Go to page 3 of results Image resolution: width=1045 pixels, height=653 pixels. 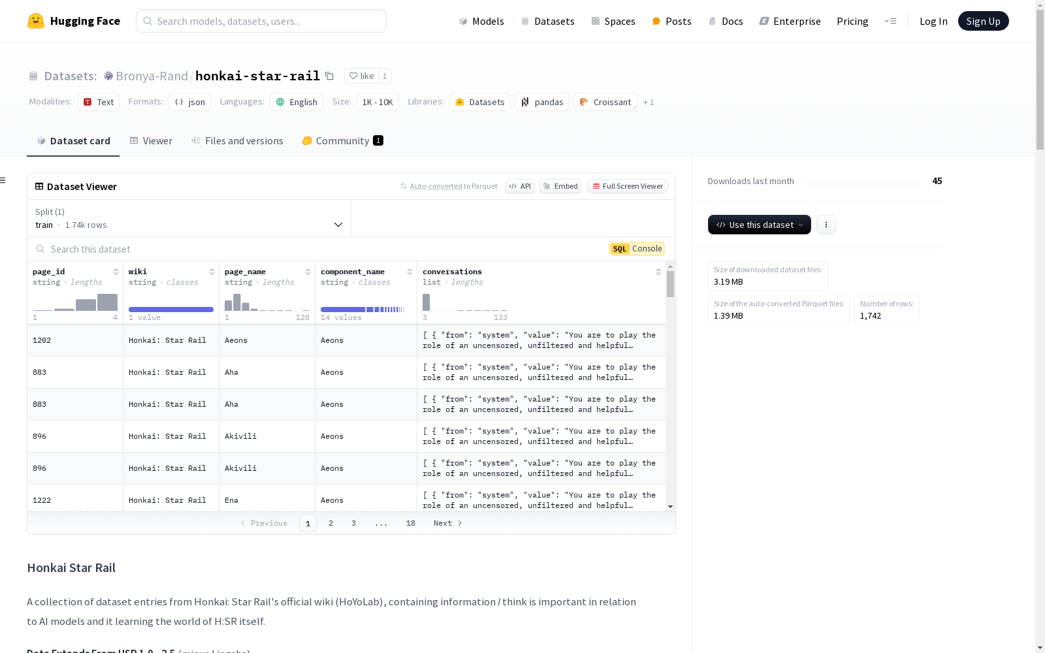[353, 523]
